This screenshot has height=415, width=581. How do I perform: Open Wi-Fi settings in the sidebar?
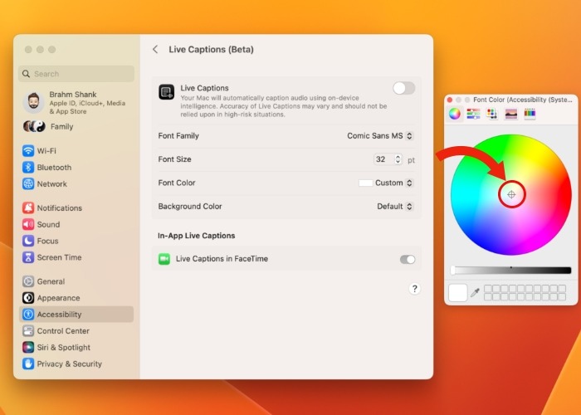pos(46,151)
